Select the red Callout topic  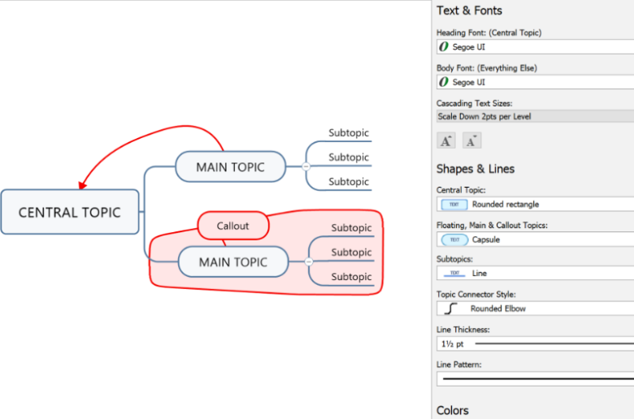(232, 226)
